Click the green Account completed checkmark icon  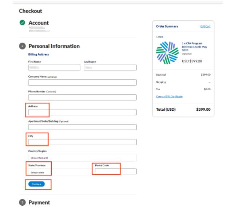22,23
